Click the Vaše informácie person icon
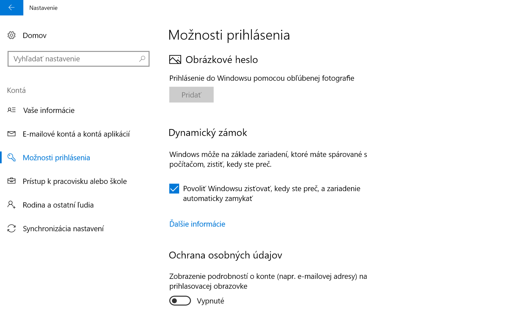Image resolution: width=521 pixels, height=321 pixels. pyautogui.click(x=12, y=110)
